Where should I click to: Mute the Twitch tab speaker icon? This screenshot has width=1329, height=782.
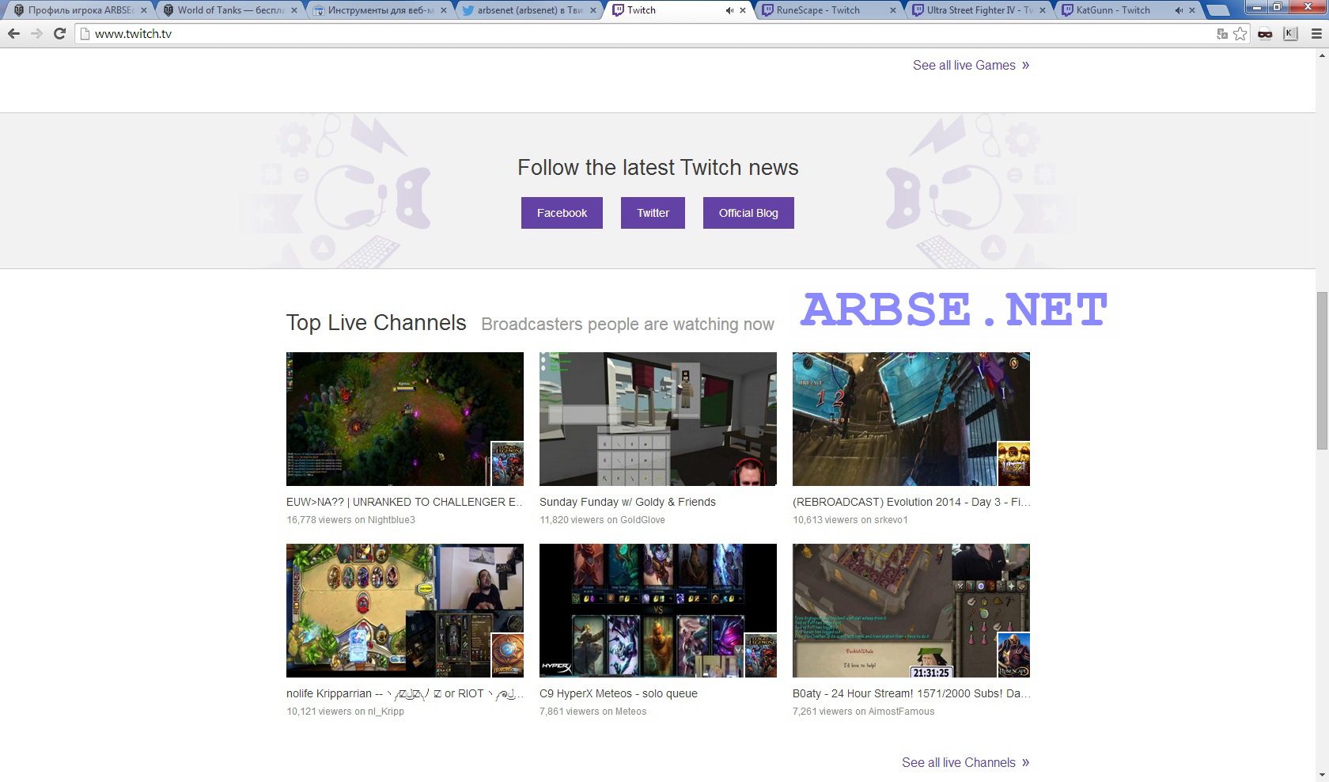[x=729, y=10]
